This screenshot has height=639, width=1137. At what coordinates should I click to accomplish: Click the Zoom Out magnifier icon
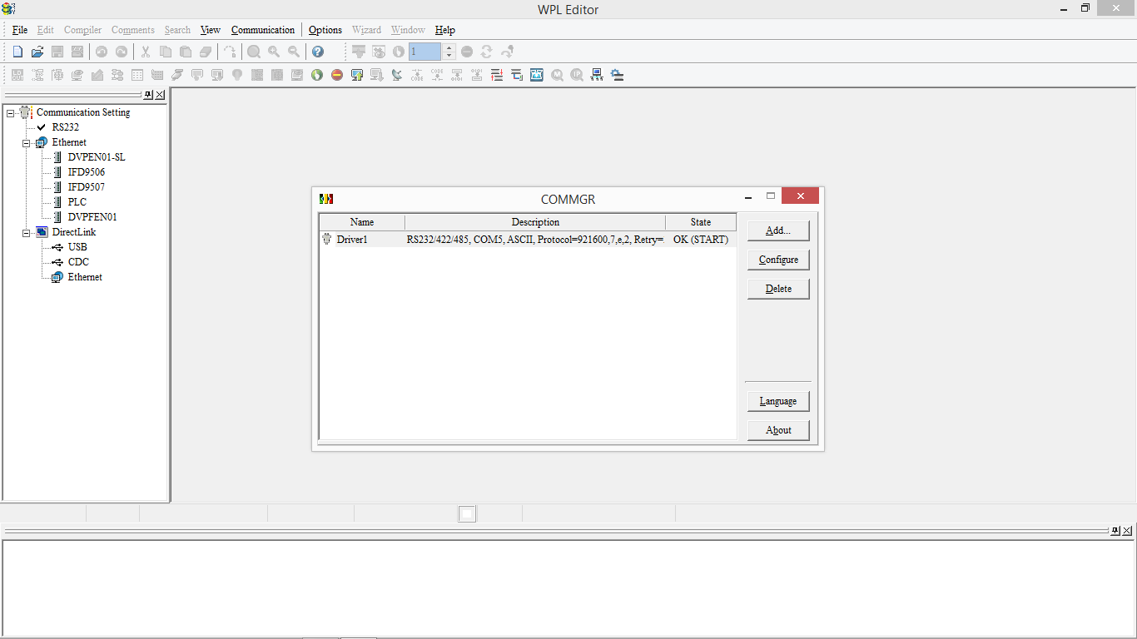click(294, 52)
